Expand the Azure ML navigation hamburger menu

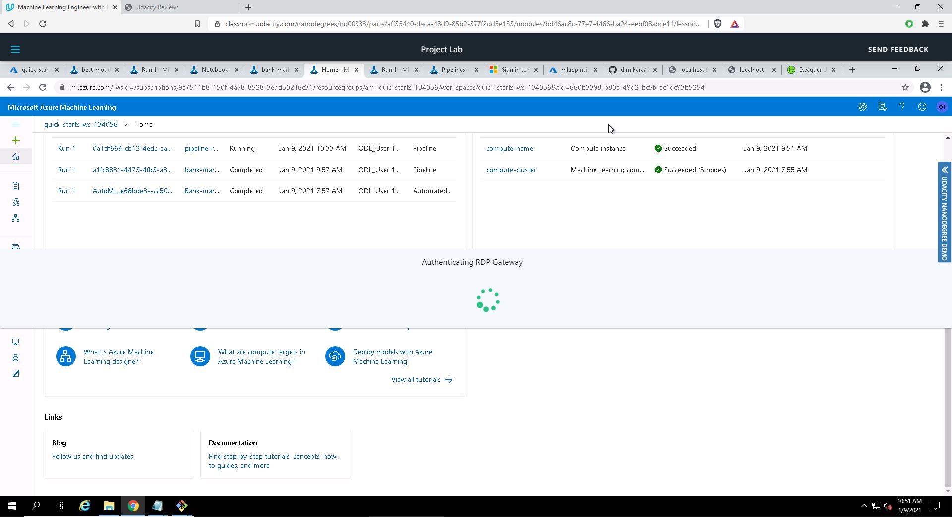coord(16,124)
